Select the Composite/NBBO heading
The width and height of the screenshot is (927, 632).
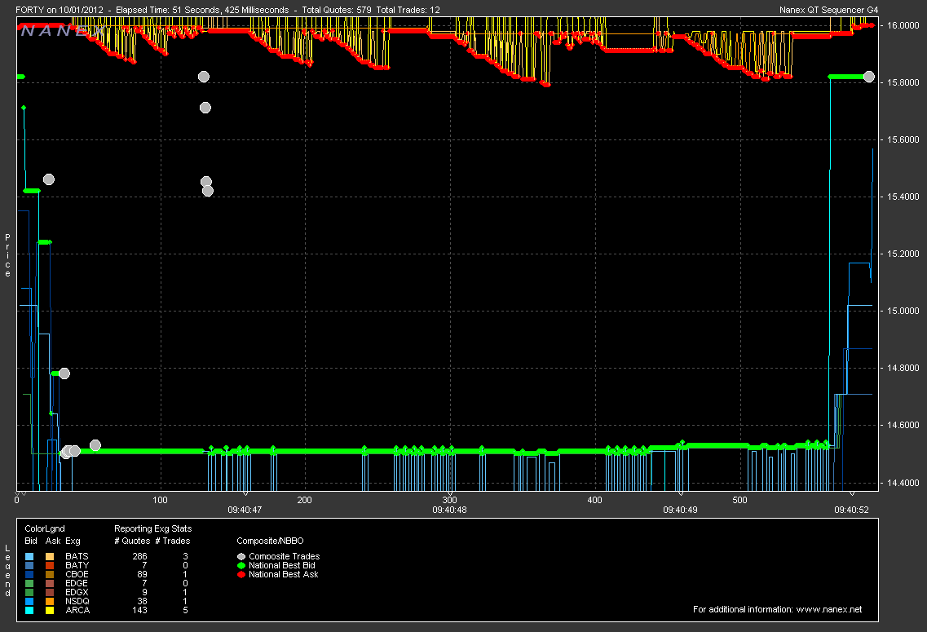click(270, 541)
